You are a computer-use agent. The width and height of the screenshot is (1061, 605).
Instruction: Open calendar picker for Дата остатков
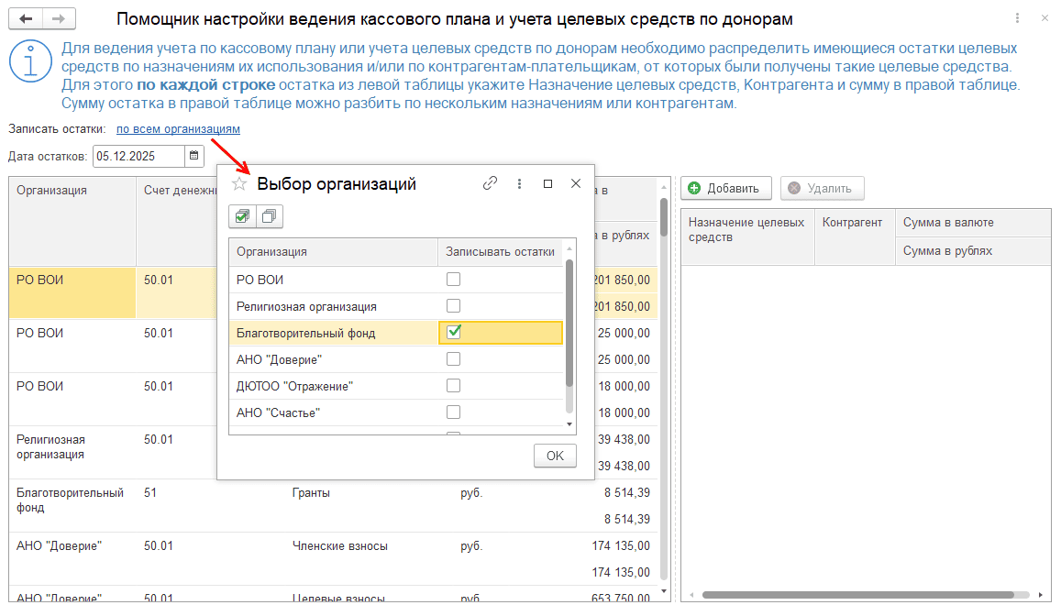[194, 157]
